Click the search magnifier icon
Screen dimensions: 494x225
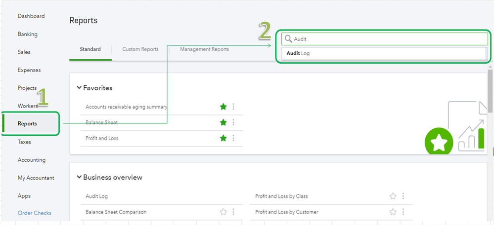click(288, 39)
